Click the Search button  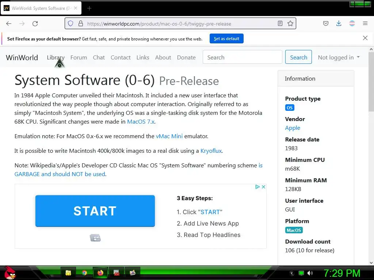click(x=298, y=57)
